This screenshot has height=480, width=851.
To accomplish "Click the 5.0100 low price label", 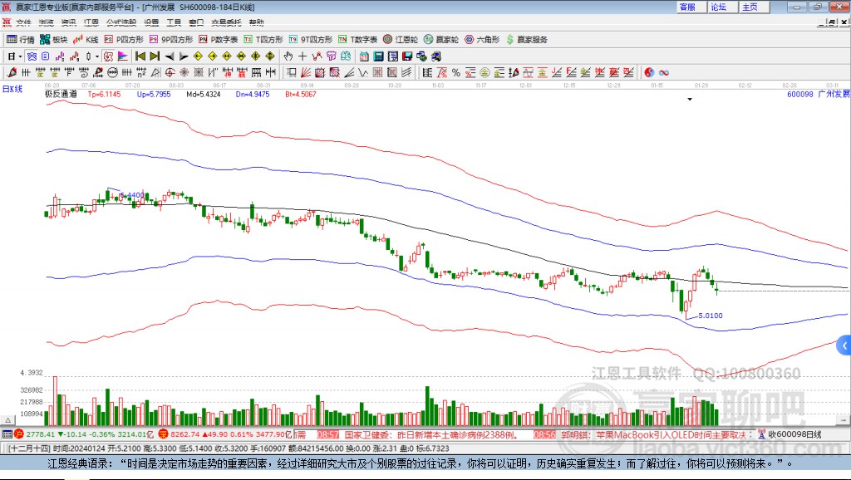I will (x=711, y=316).
